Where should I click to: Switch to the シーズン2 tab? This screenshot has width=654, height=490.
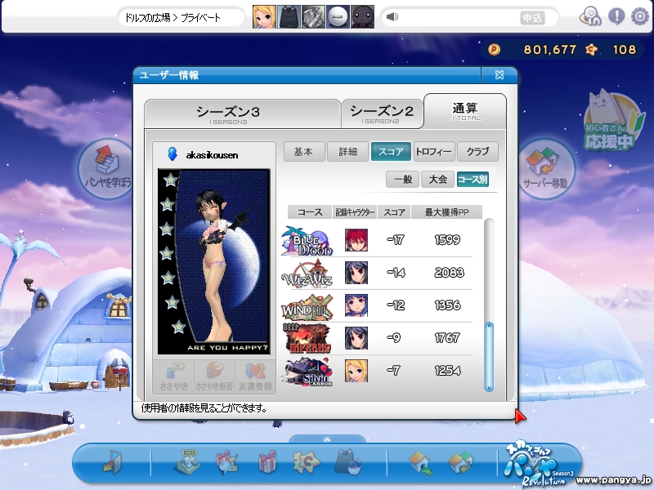click(382, 114)
